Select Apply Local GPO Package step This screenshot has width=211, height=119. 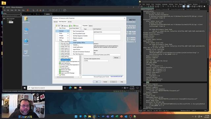pyautogui.click(x=68, y=73)
